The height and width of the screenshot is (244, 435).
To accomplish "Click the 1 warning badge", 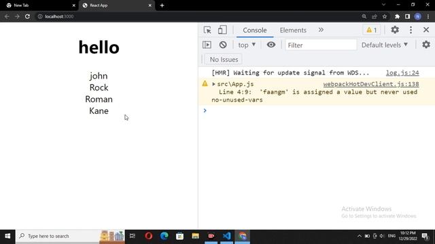I will tap(372, 30).
